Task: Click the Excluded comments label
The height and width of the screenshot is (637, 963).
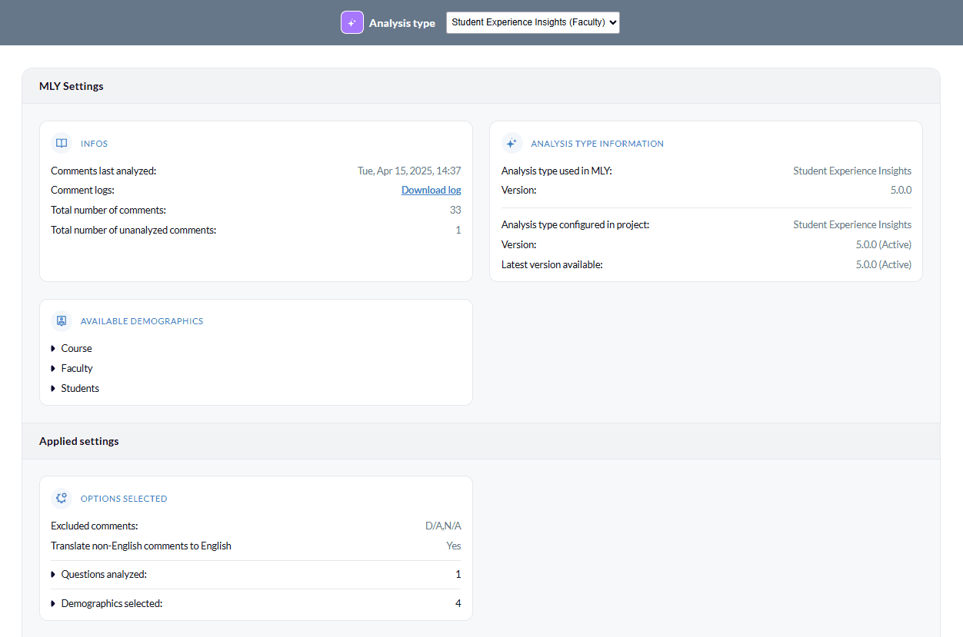Action: [95, 526]
